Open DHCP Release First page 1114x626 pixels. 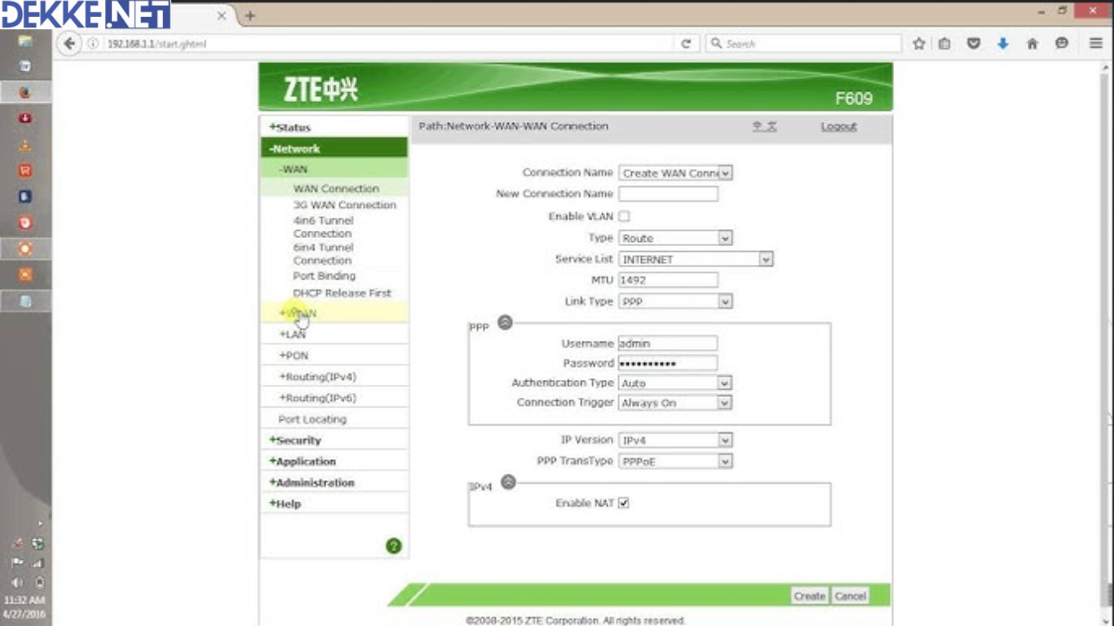[343, 293]
